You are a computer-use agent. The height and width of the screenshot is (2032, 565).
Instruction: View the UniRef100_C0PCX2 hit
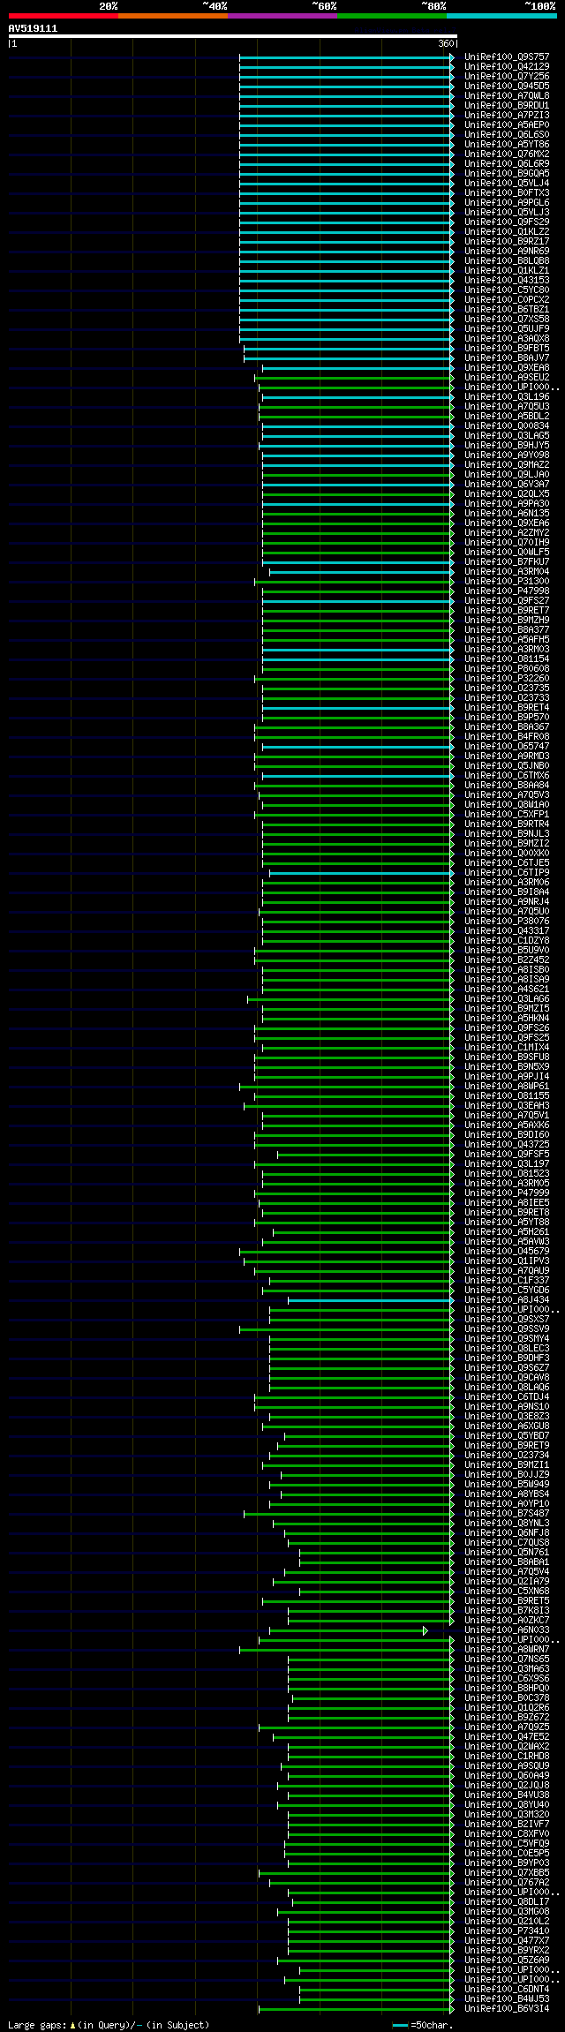pyautogui.click(x=507, y=299)
